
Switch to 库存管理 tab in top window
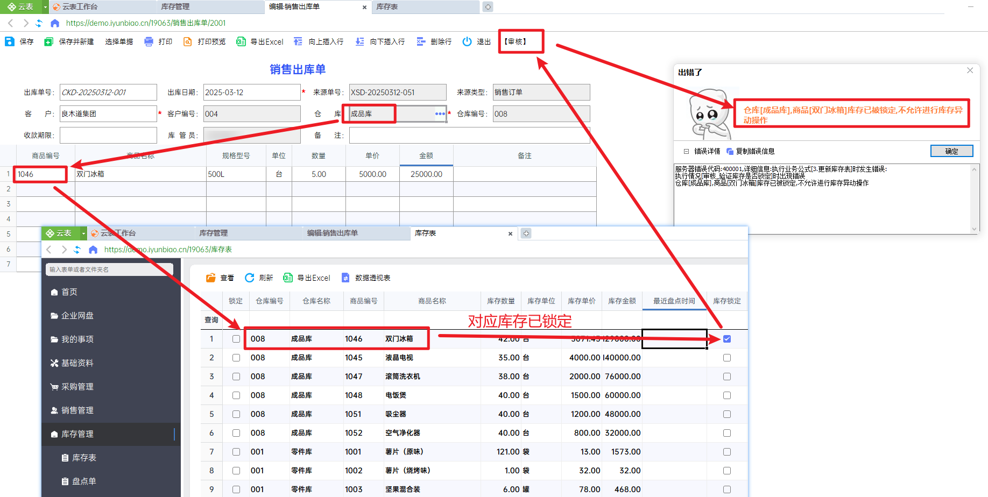(210, 7)
